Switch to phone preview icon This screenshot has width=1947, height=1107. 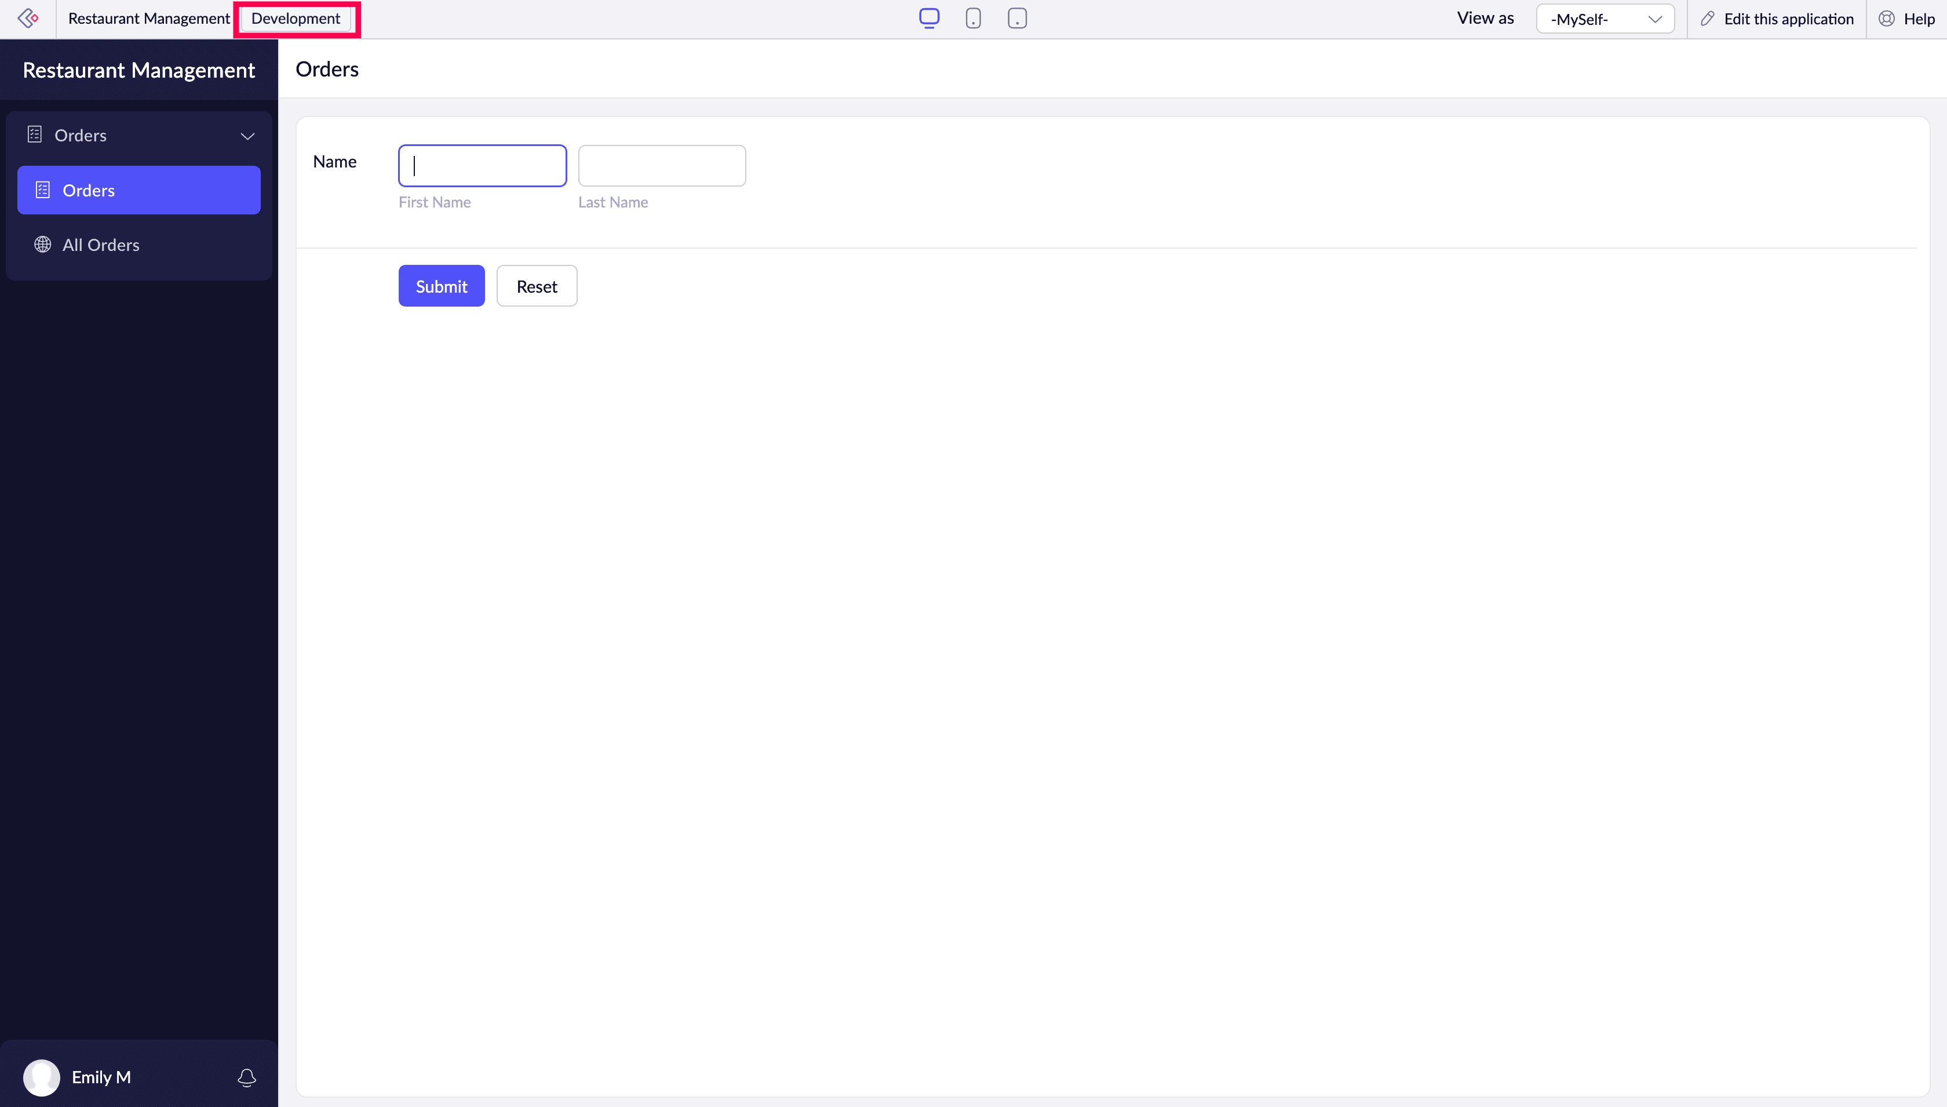[x=973, y=18]
